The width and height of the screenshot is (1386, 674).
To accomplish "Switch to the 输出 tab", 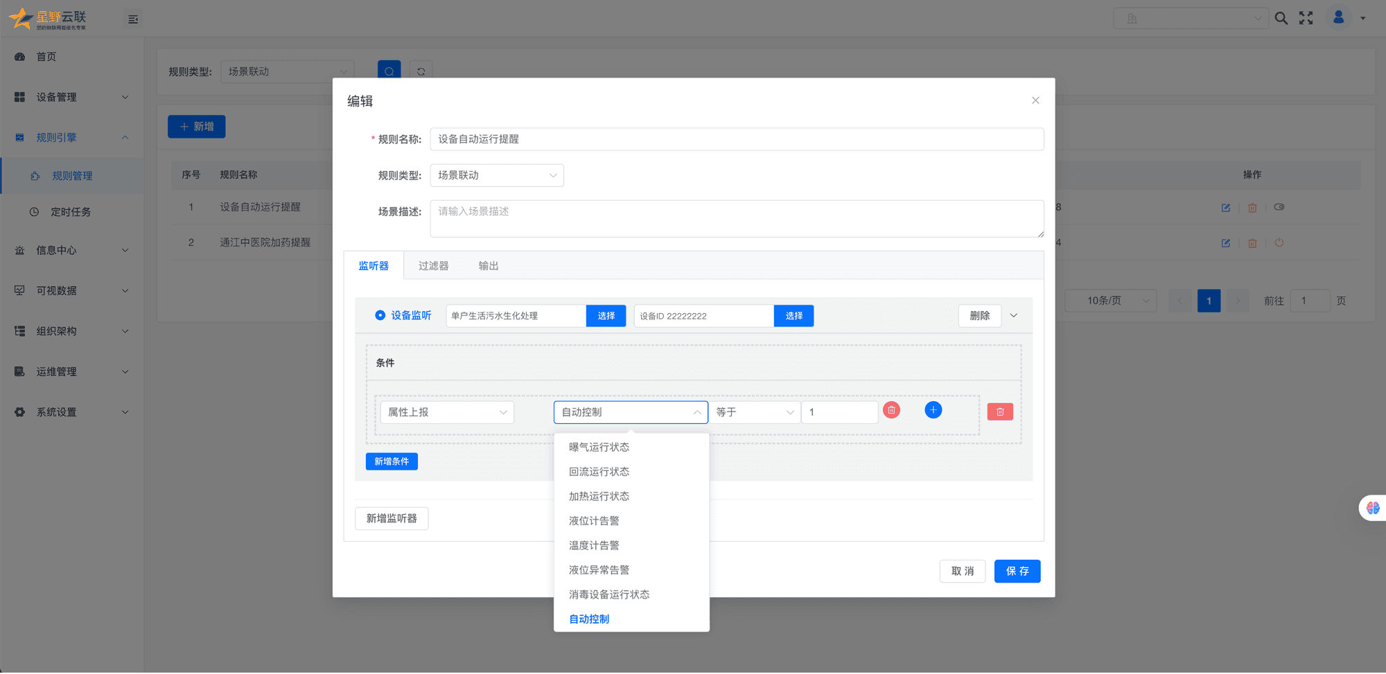I will (x=488, y=266).
